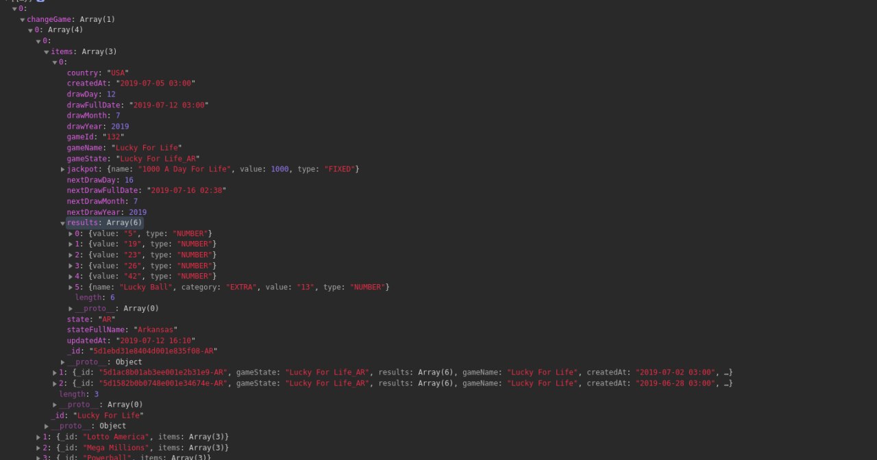
Task: Select the _id "5d1ebd31e8404d001e835f08-AR" row
Action: click(x=142, y=351)
